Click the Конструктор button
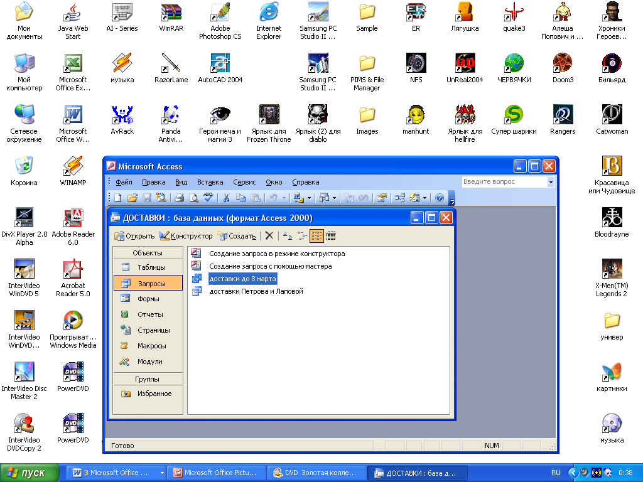The height and width of the screenshot is (482, 643). click(186, 236)
